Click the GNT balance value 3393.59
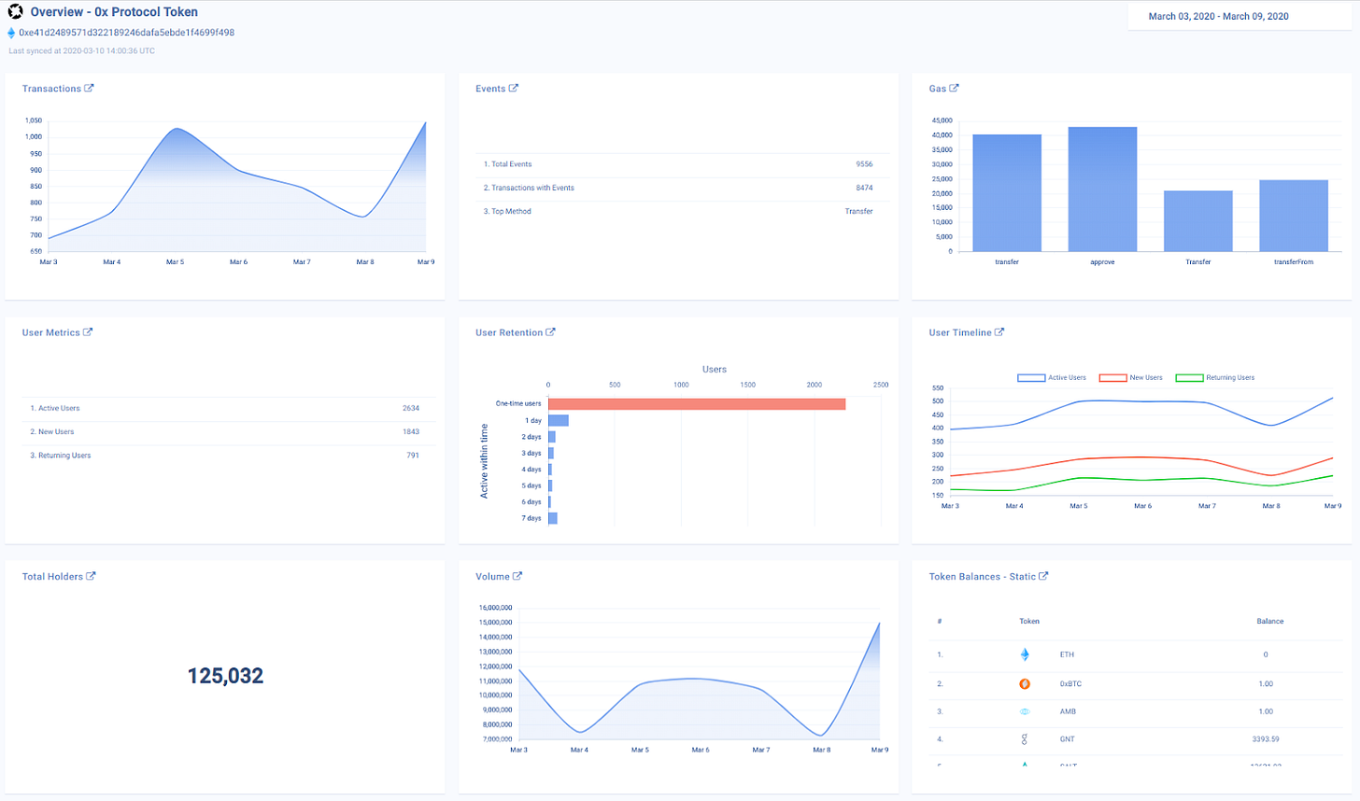The height and width of the screenshot is (801, 1360). click(x=1266, y=739)
